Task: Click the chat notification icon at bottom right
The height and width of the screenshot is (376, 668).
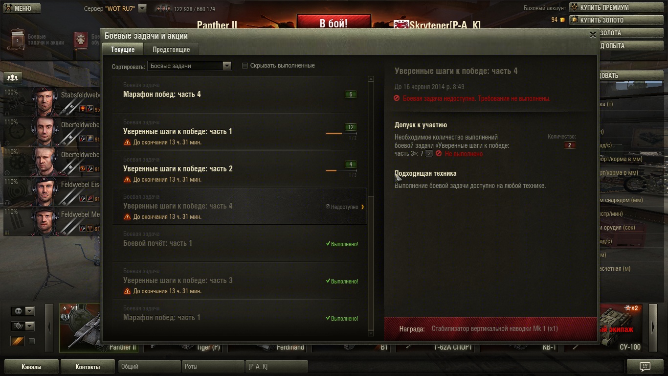Action: 645,367
